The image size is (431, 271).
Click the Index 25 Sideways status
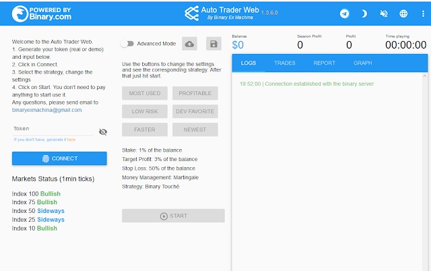pos(38,220)
